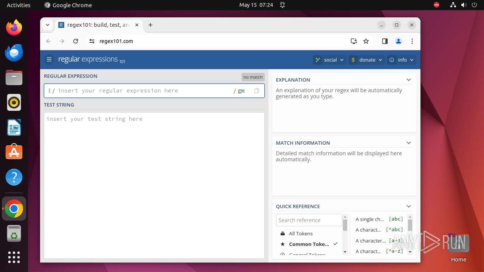Viewport: 484px width, 272px height.
Task: Click the star icon beside Common Tokens
Action: 282,244
